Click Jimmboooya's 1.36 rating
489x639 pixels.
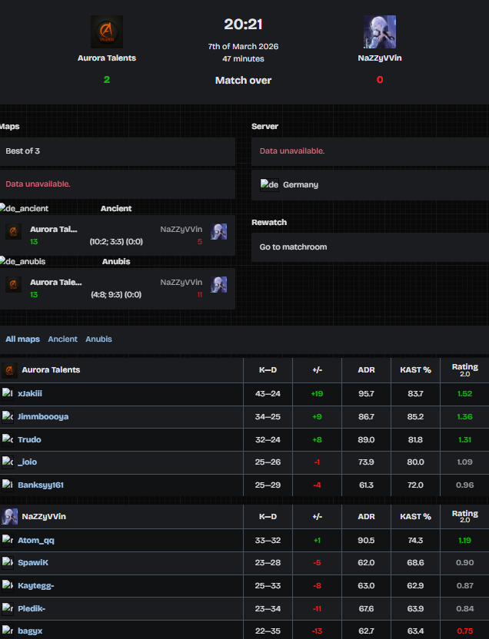[x=464, y=416]
